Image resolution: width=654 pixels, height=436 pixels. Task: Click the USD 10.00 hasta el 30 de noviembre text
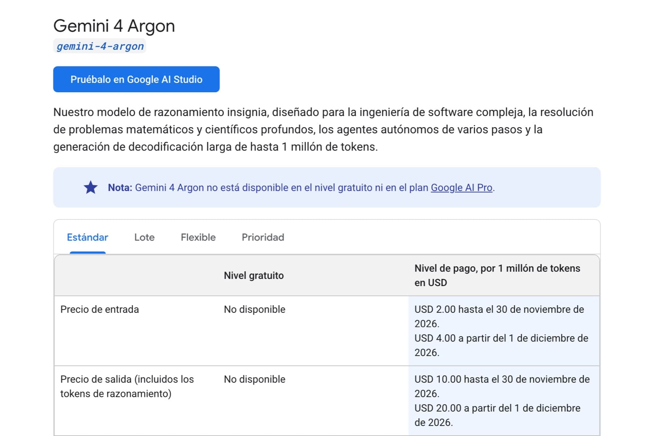[502, 386]
